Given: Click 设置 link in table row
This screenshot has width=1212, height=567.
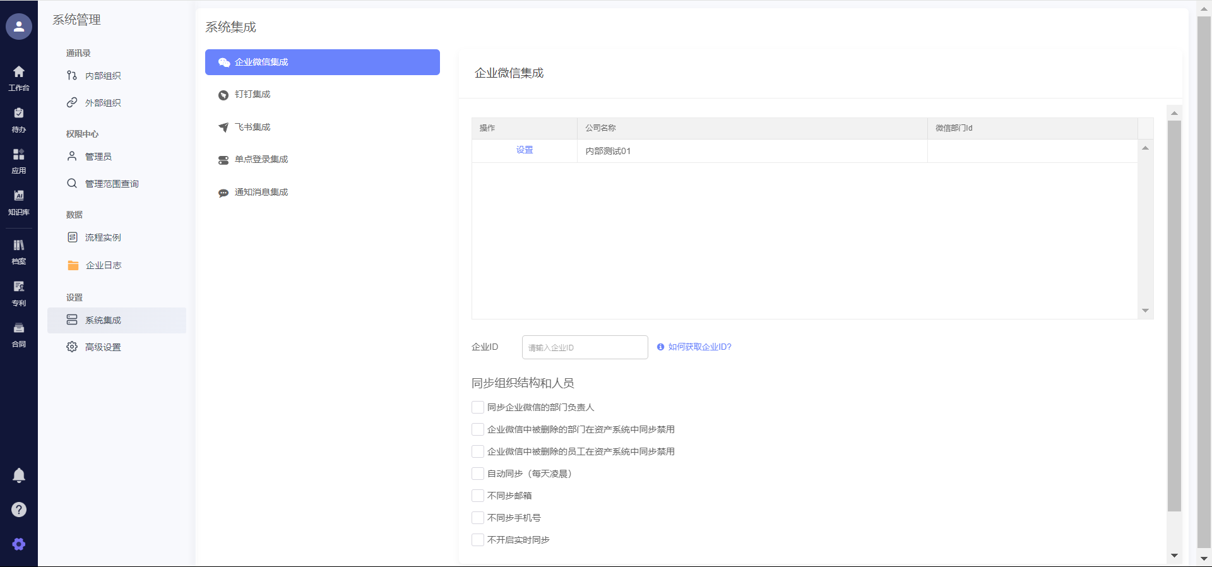Looking at the screenshot, I should click(x=525, y=150).
